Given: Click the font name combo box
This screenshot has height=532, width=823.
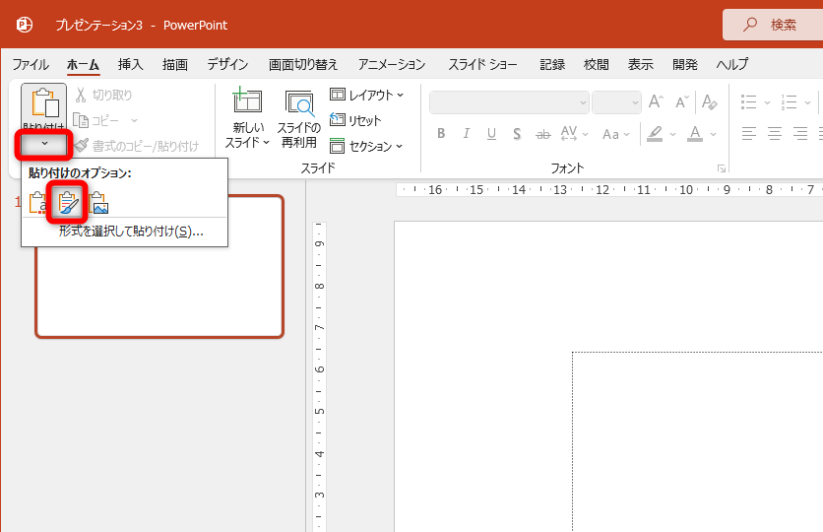Looking at the screenshot, I should (x=509, y=102).
